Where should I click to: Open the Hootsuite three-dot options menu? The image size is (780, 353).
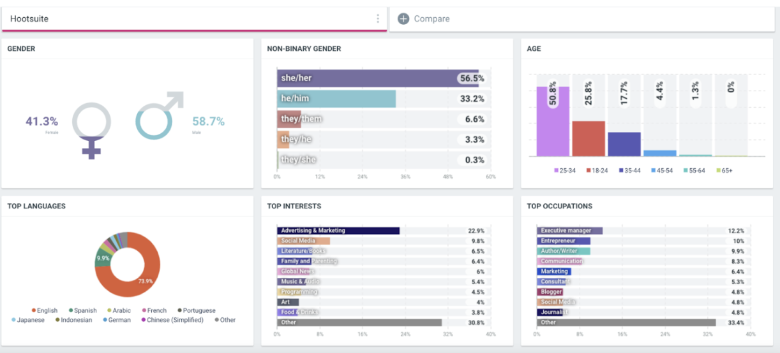click(378, 19)
